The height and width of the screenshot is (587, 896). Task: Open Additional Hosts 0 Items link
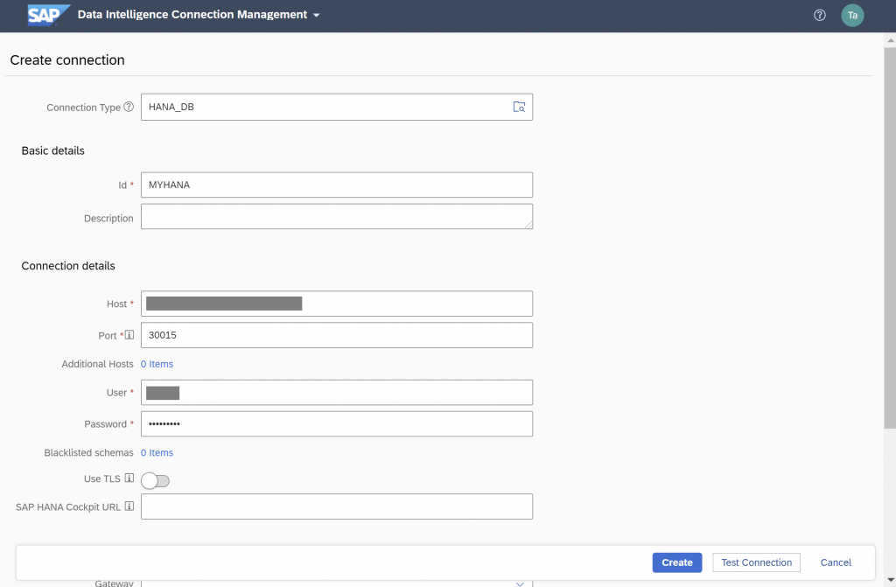157,364
